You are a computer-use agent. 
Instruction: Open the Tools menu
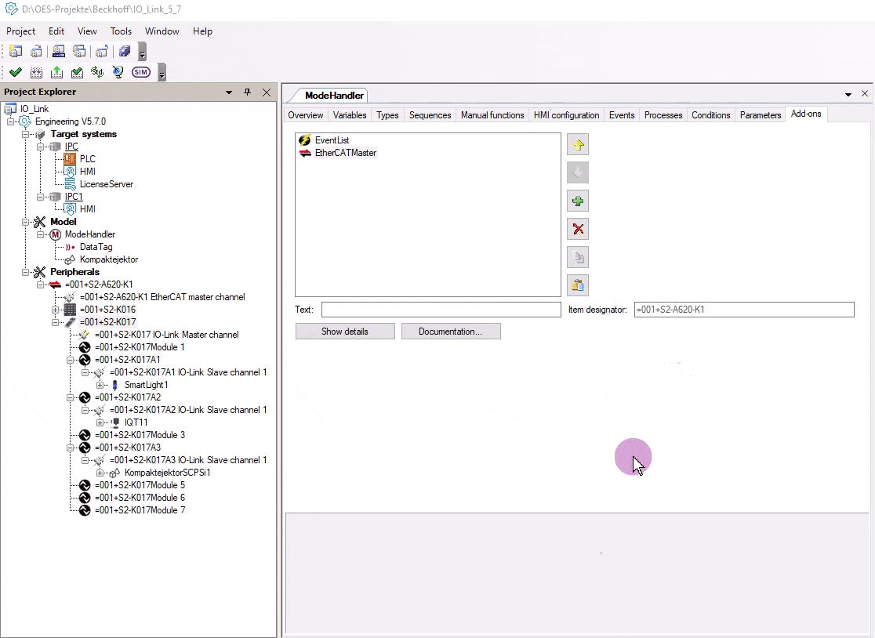(121, 31)
